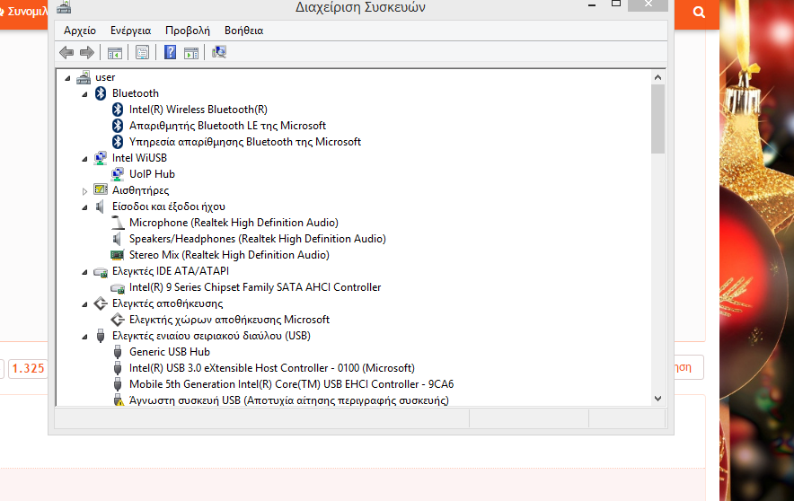Viewport: 794px width, 501px height.
Task: Select the Άγνωστη συσκευή USB warning entry
Action: [x=288, y=400]
